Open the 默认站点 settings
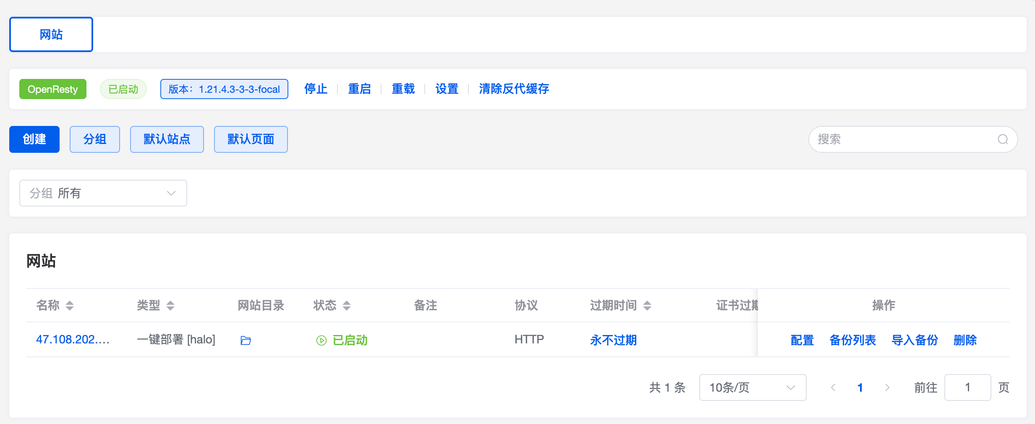The image size is (1035, 424). pyautogui.click(x=167, y=139)
